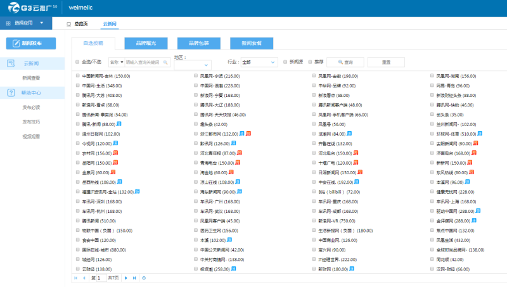Check 凤凰网-安徽 (198.00)
This screenshot has width=507, height=287.
314,75
